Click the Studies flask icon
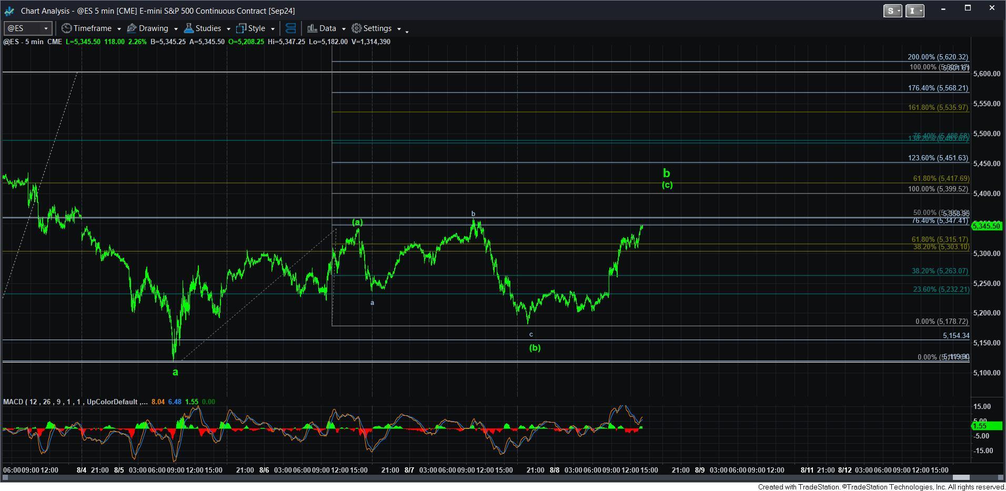This screenshot has height=491, width=1006. [188, 28]
